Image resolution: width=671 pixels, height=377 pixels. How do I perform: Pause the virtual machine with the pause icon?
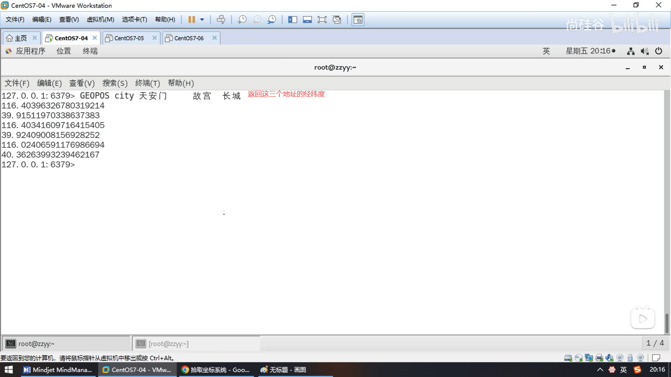click(191, 20)
